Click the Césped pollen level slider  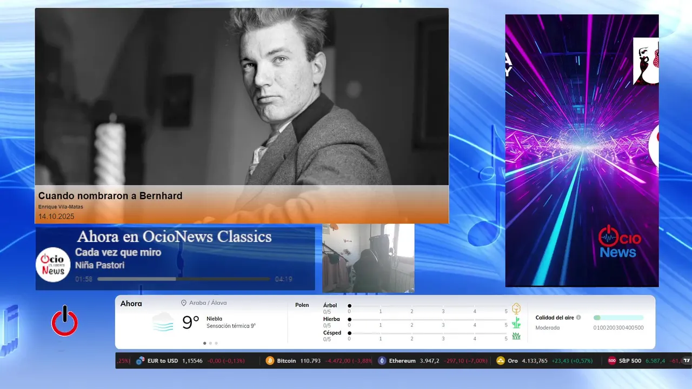click(428, 333)
